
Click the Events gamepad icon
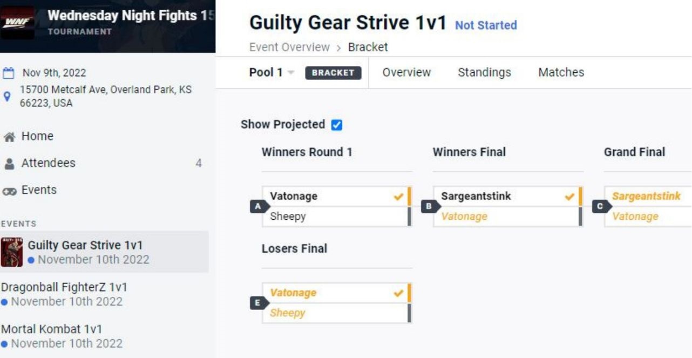[9, 190]
